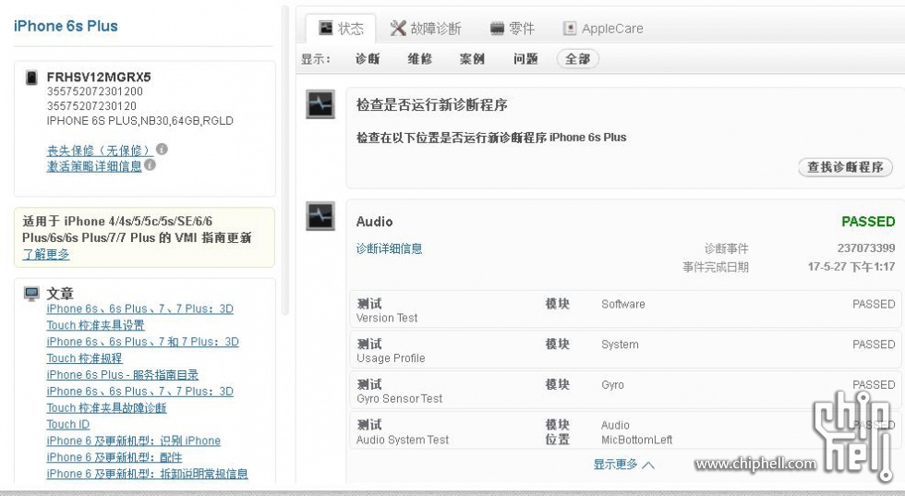Click the left panel vertical scrollbar
Viewport: 905px width, 496px height.
tap(285, 161)
